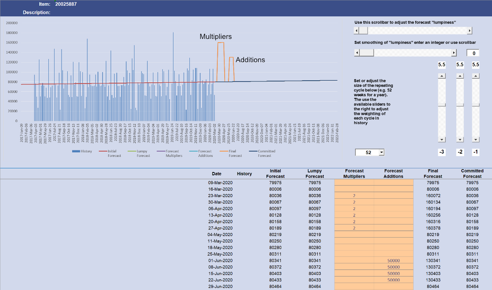The height and width of the screenshot is (290, 492).
Task: Click down arrow on the middle weighting spinner
Action: coord(460,140)
